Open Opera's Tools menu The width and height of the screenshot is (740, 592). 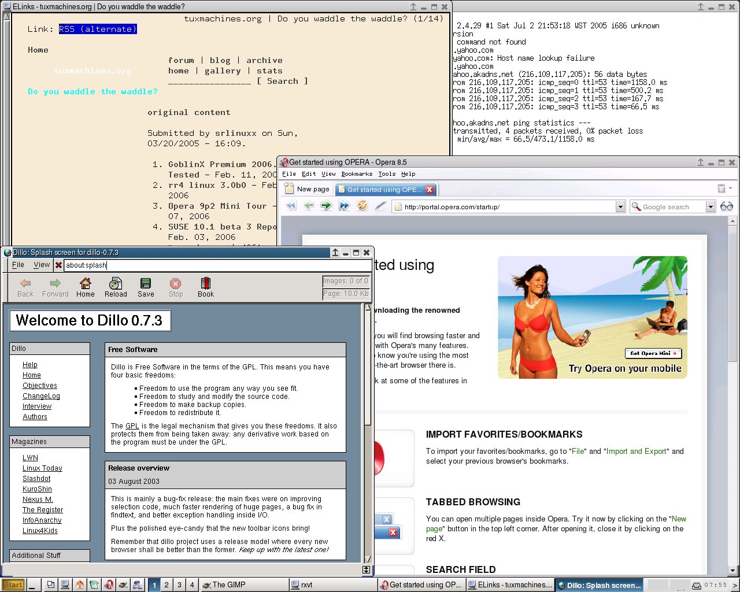click(x=387, y=173)
